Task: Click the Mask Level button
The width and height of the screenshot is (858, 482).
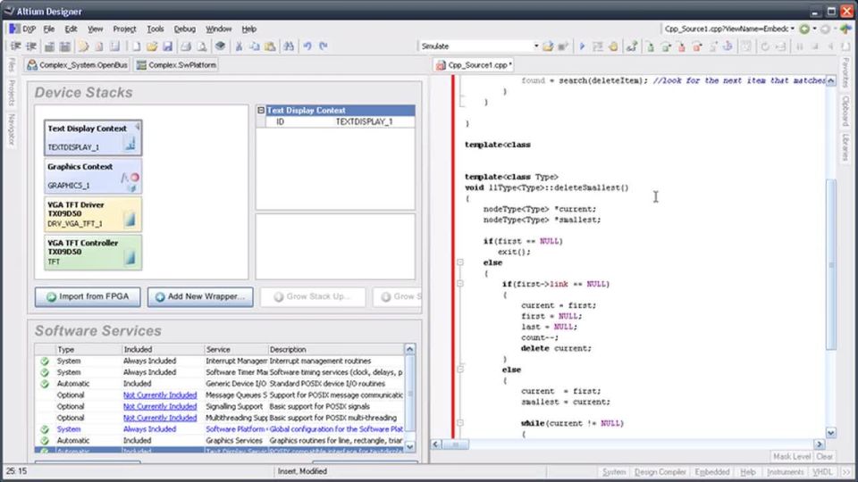Action: pos(792,456)
